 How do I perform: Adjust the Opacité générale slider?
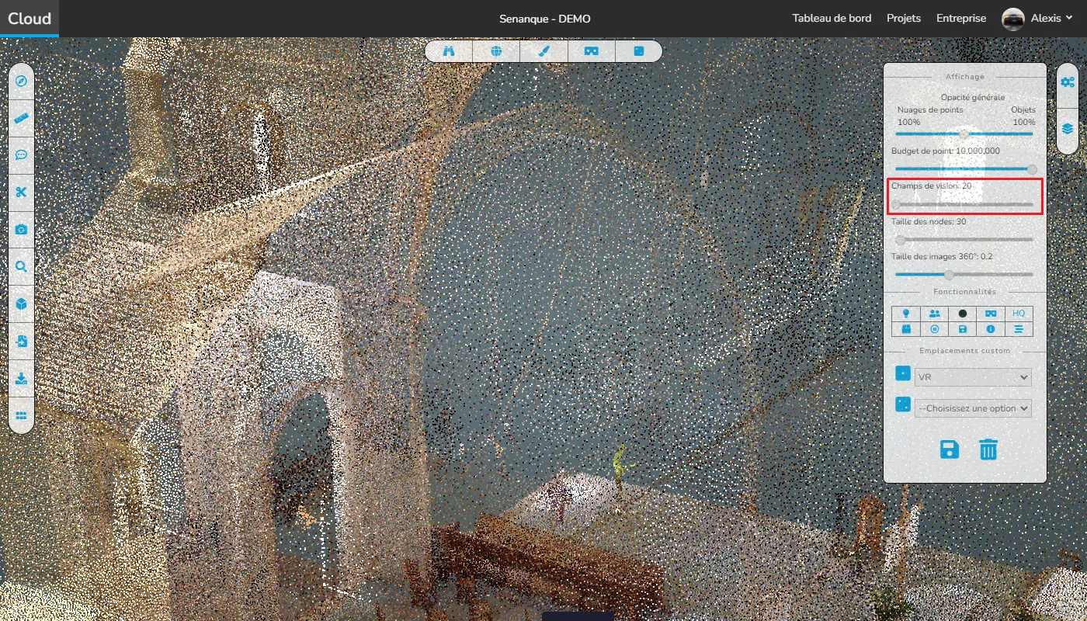pyautogui.click(x=964, y=134)
